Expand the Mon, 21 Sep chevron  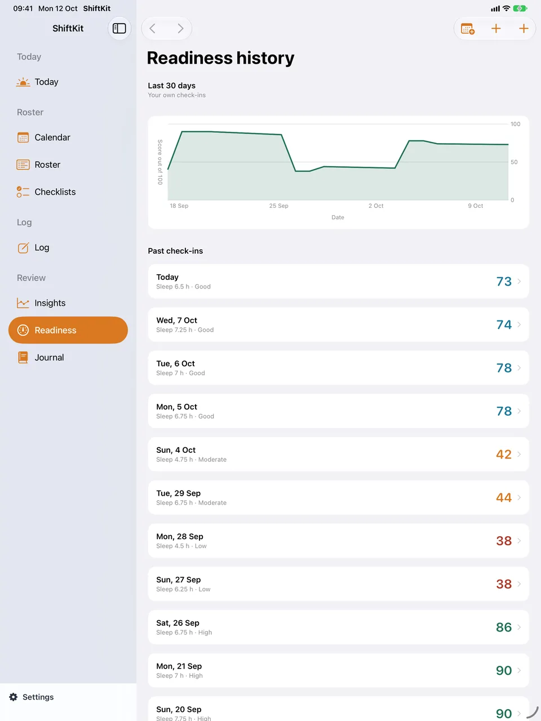coord(519,670)
